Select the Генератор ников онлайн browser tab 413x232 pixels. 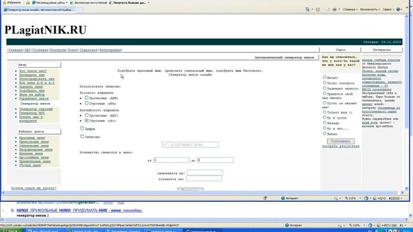click(x=39, y=10)
